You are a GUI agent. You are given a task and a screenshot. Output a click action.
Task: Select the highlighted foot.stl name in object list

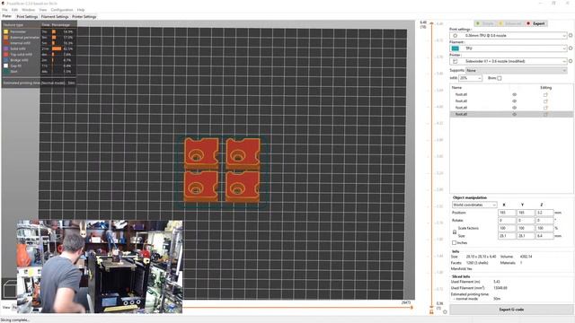tap(461, 114)
